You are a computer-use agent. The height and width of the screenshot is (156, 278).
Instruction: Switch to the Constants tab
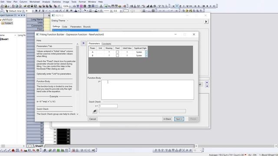coord(106,44)
